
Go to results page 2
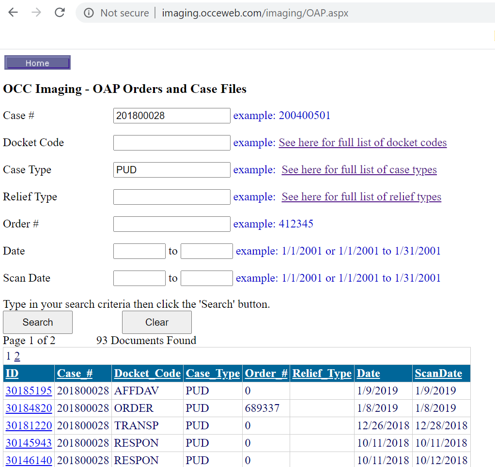[17, 357]
